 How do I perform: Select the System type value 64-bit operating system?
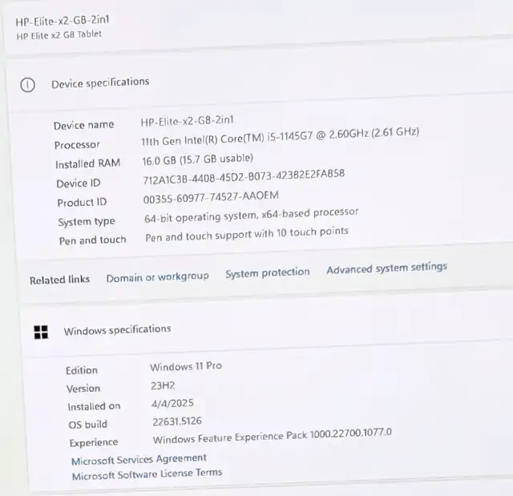[251, 215]
